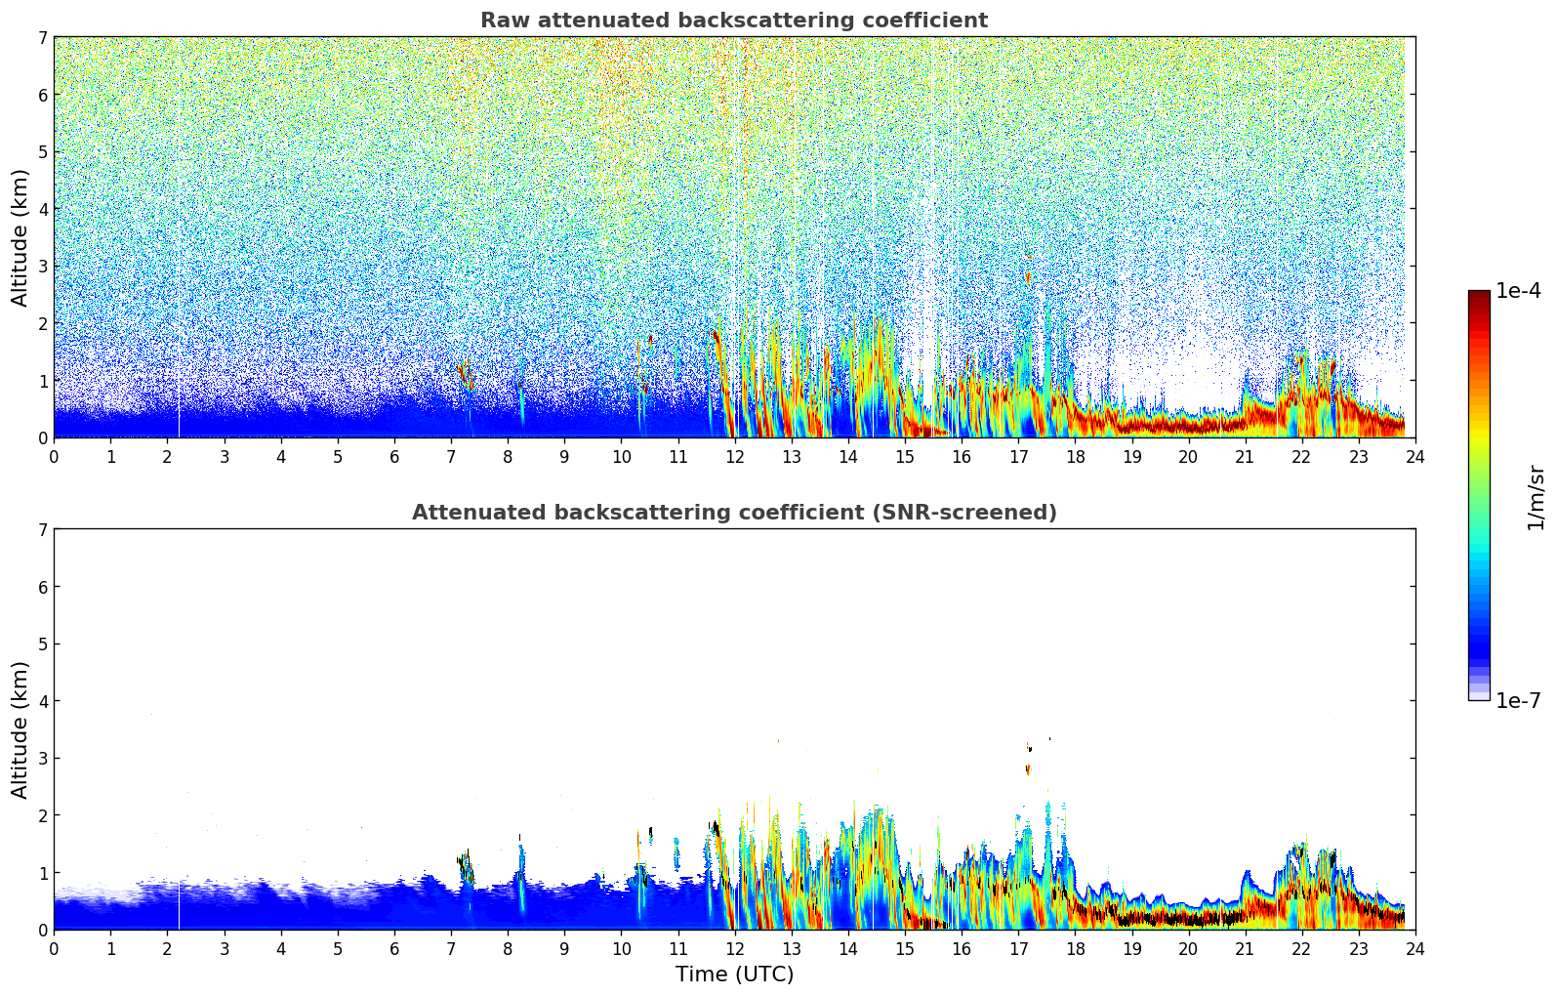This screenshot has height=996, width=1557.
Task: Click inside the raw backscatter plot image
Action: point(734,237)
